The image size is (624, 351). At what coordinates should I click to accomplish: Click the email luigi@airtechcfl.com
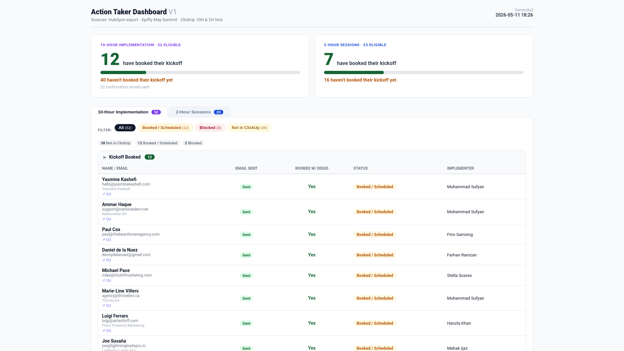120,321
